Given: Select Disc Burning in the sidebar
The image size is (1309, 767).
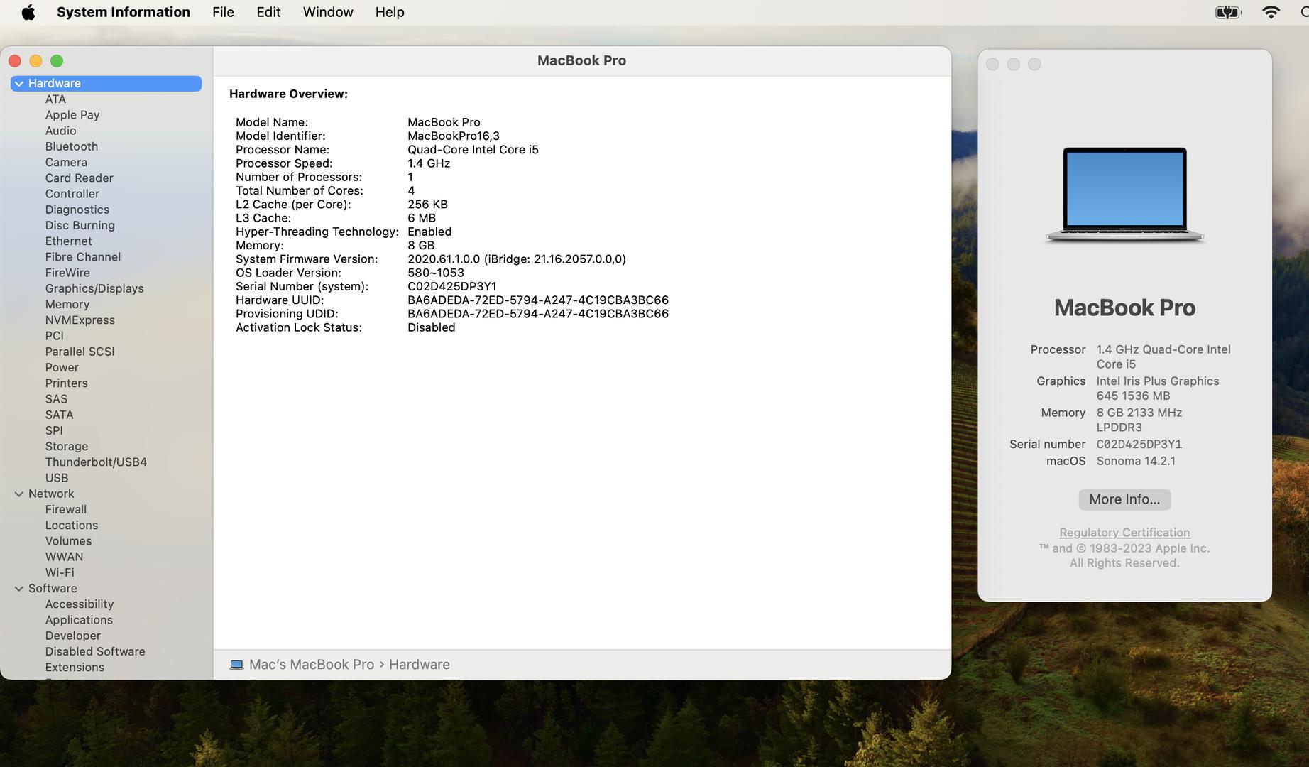Looking at the screenshot, I should click(x=80, y=225).
